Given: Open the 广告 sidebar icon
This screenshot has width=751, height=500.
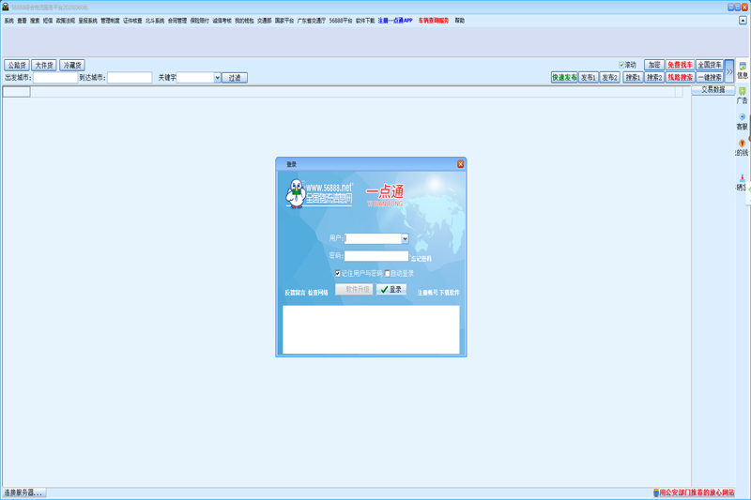Looking at the screenshot, I should 743,96.
